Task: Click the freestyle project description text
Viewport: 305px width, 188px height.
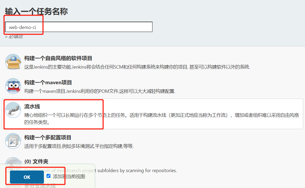Action: point(137,67)
